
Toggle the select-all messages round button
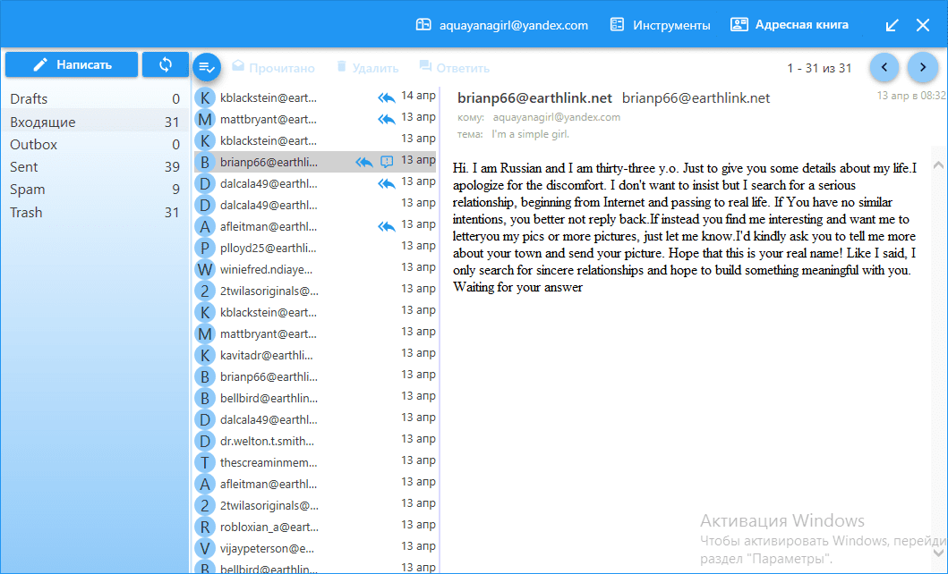click(207, 67)
